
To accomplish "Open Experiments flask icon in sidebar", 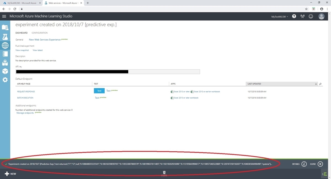I will [5, 37].
